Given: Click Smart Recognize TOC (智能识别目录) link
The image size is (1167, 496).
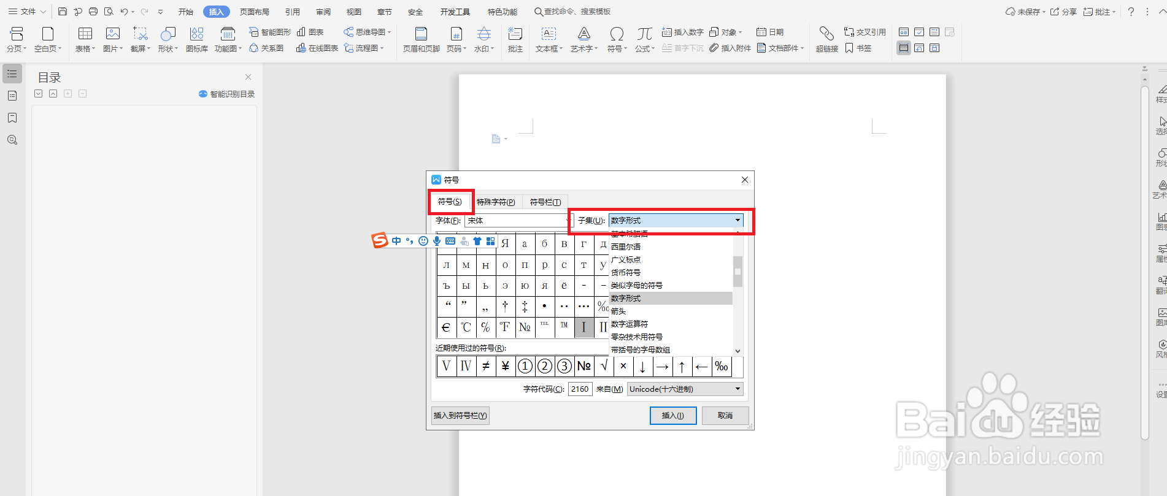Looking at the screenshot, I should (x=226, y=94).
